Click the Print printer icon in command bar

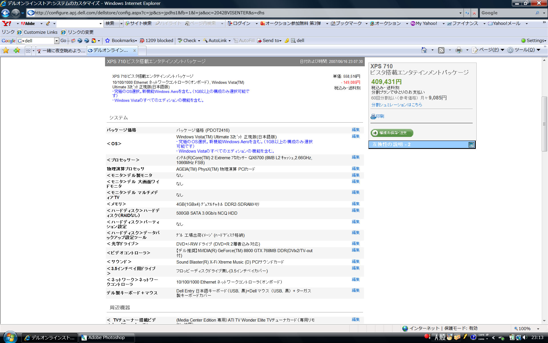pyautogui.click(x=459, y=50)
